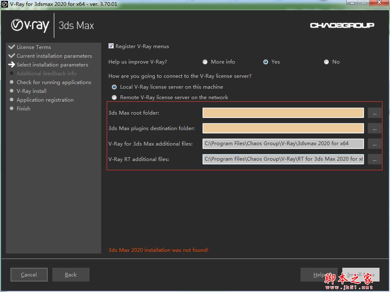Image resolution: width=390 pixels, height=292 pixels.
Task: Select the Select installation parameters step
Action: [52, 65]
